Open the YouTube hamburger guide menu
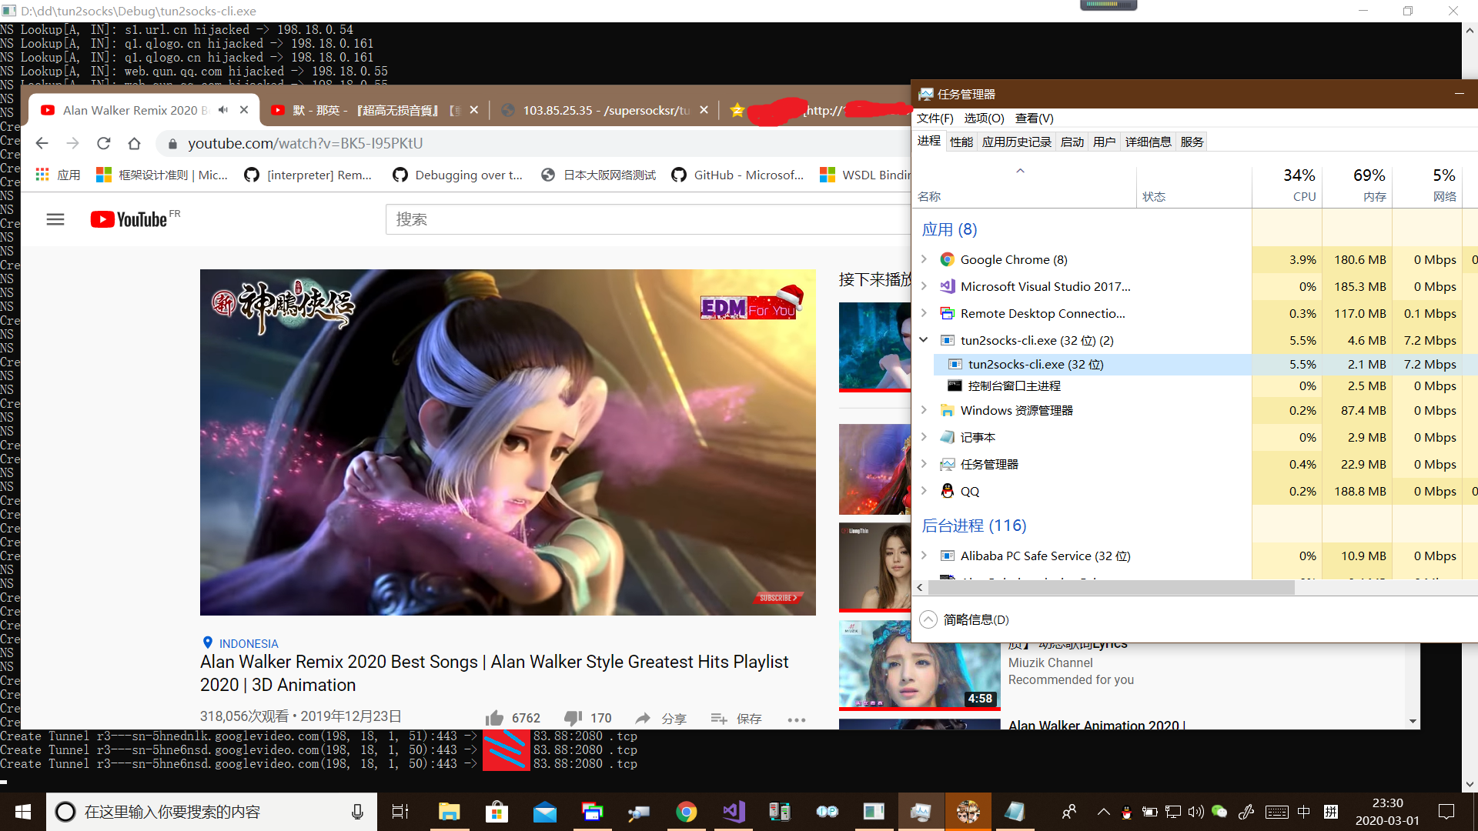Image resolution: width=1478 pixels, height=831 pixels. 55,220
